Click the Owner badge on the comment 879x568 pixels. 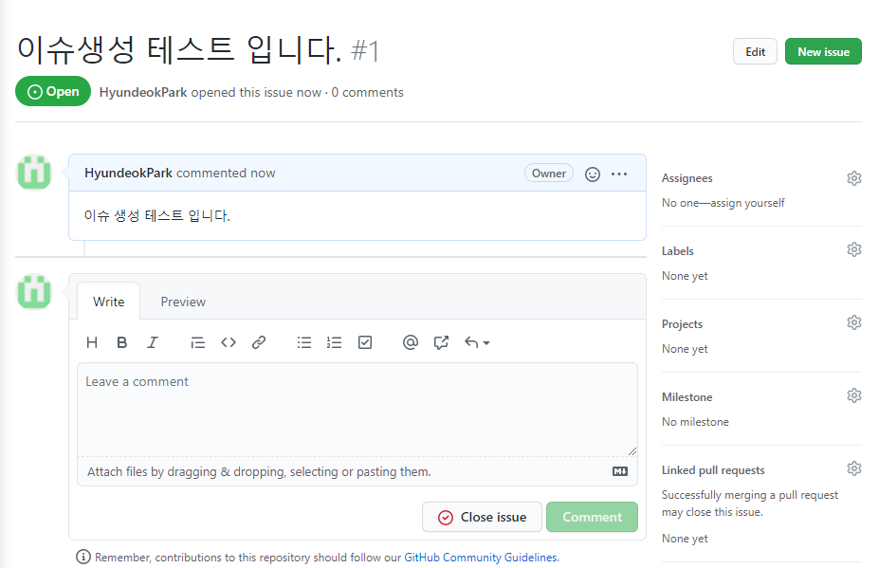coord(549,174)
